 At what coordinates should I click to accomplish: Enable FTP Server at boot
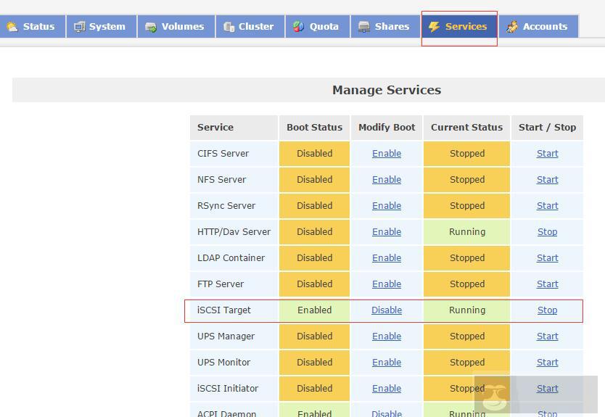click(x=387, y=284)
